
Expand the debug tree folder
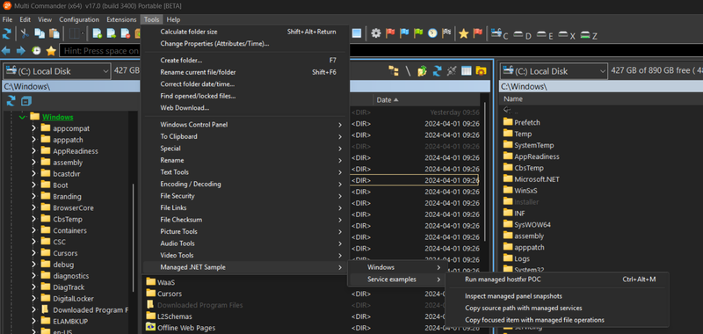click(x=33, y=265)
